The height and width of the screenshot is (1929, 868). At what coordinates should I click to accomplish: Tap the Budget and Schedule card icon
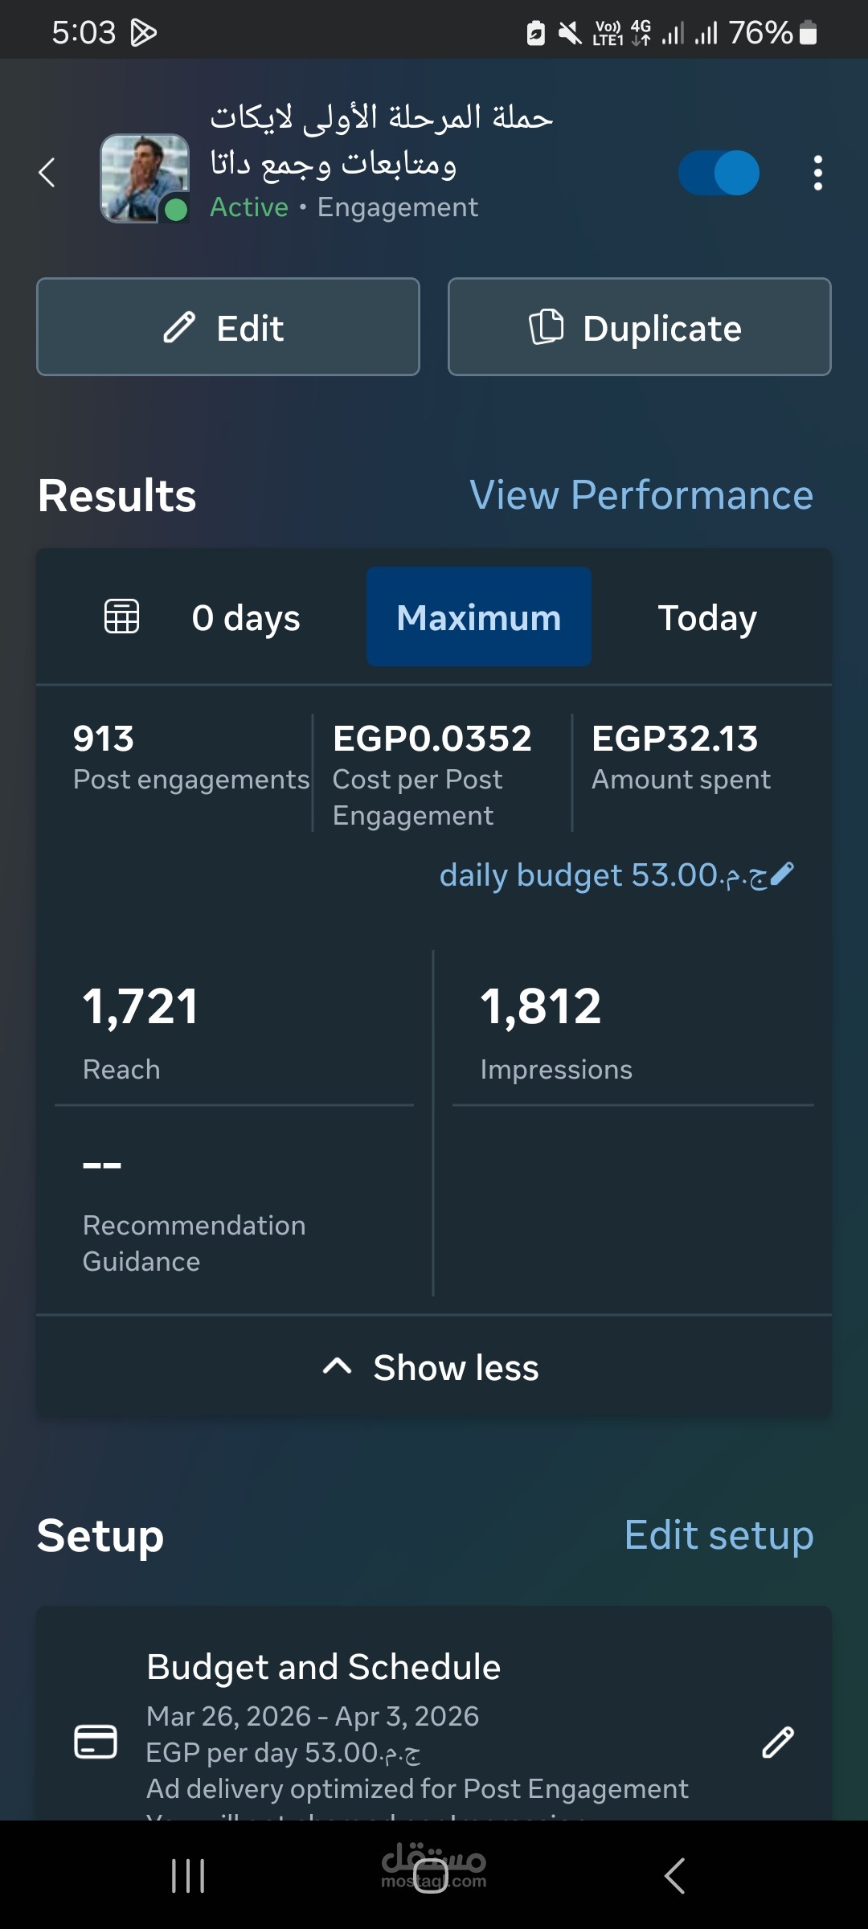(96, 1742)
